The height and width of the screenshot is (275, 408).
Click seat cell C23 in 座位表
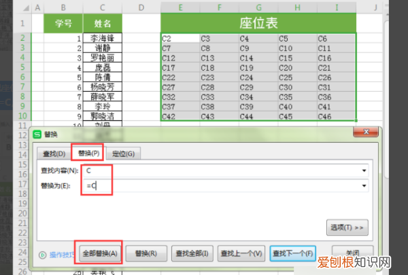point(220,77)
